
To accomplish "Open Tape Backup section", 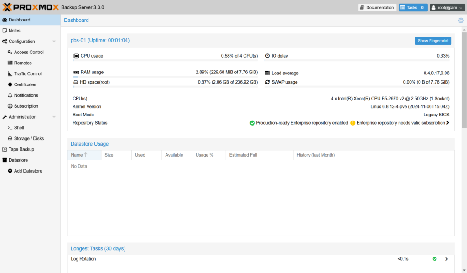I will coord(21,149).
